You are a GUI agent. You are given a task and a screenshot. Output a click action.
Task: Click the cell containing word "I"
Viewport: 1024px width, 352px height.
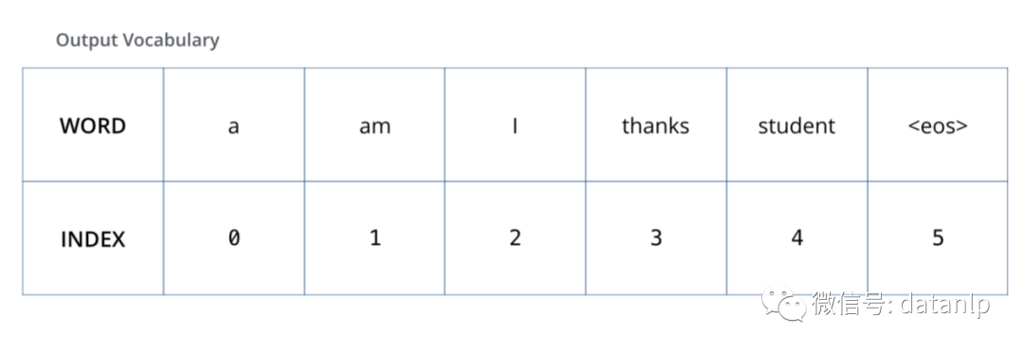pyautogui.click(x=515, y=125)
